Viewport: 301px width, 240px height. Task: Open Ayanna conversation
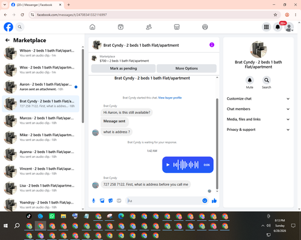(40, 154)
